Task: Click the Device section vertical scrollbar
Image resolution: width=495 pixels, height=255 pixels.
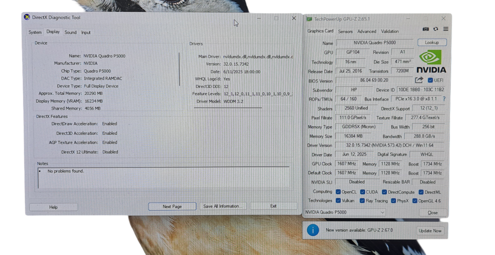Action: [179, 69]
